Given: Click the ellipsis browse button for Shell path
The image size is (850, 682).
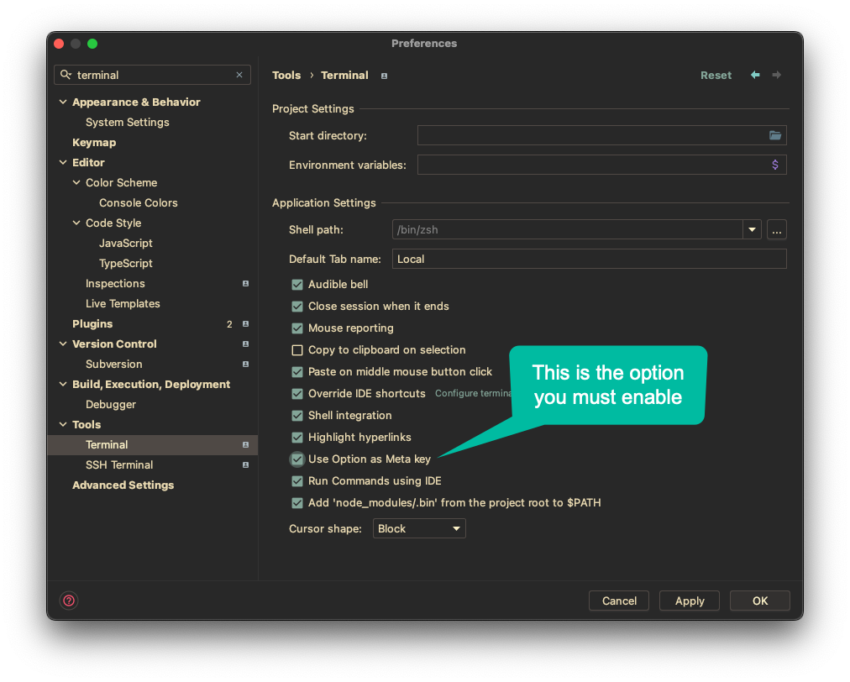Looking at the screenshot, I should pyautogui.click(x=776, y=230).
